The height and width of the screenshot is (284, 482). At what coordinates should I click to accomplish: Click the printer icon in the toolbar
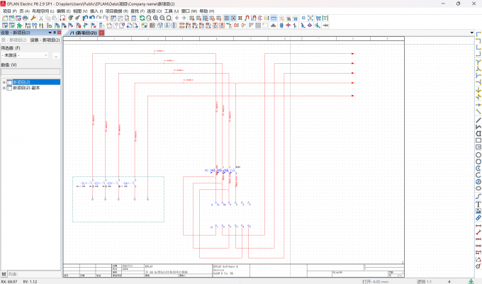(x=26, y=18)
